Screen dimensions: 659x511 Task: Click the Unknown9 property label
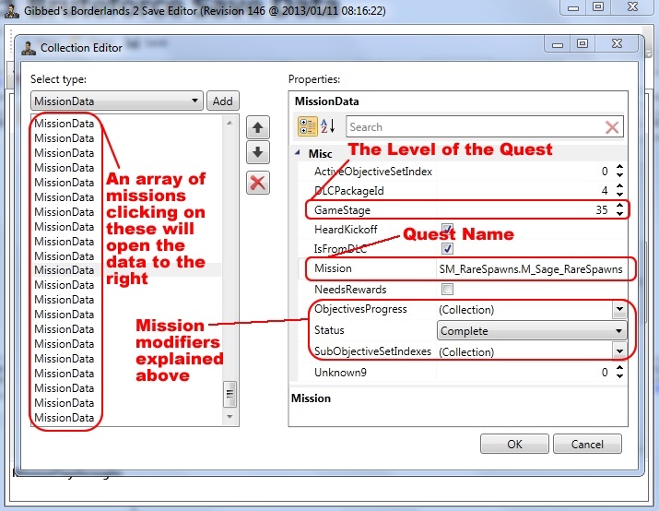click(x=340, y=373)
